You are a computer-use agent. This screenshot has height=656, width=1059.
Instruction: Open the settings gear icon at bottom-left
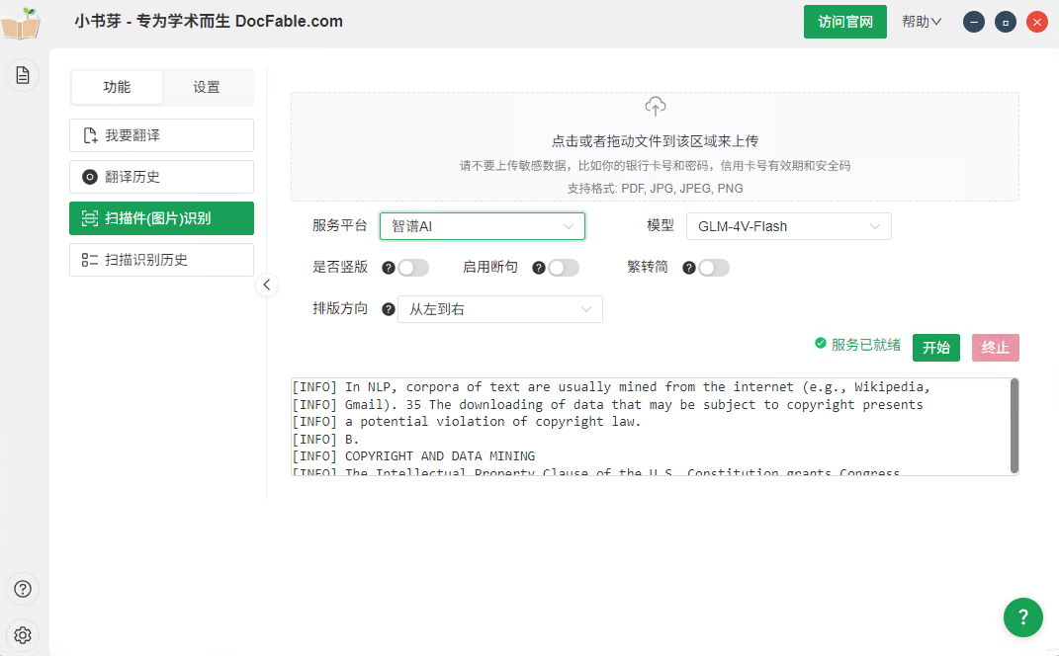[x=23, y=635]
